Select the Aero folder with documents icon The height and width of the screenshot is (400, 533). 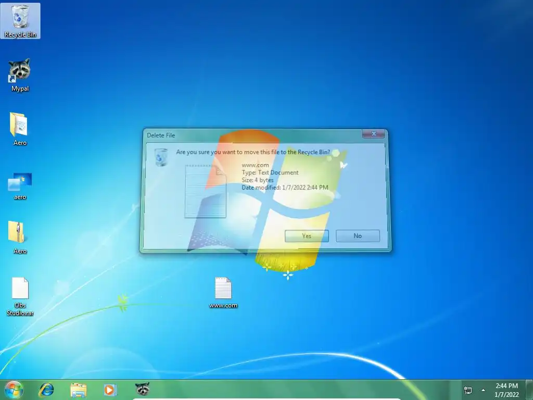(20, 129)
